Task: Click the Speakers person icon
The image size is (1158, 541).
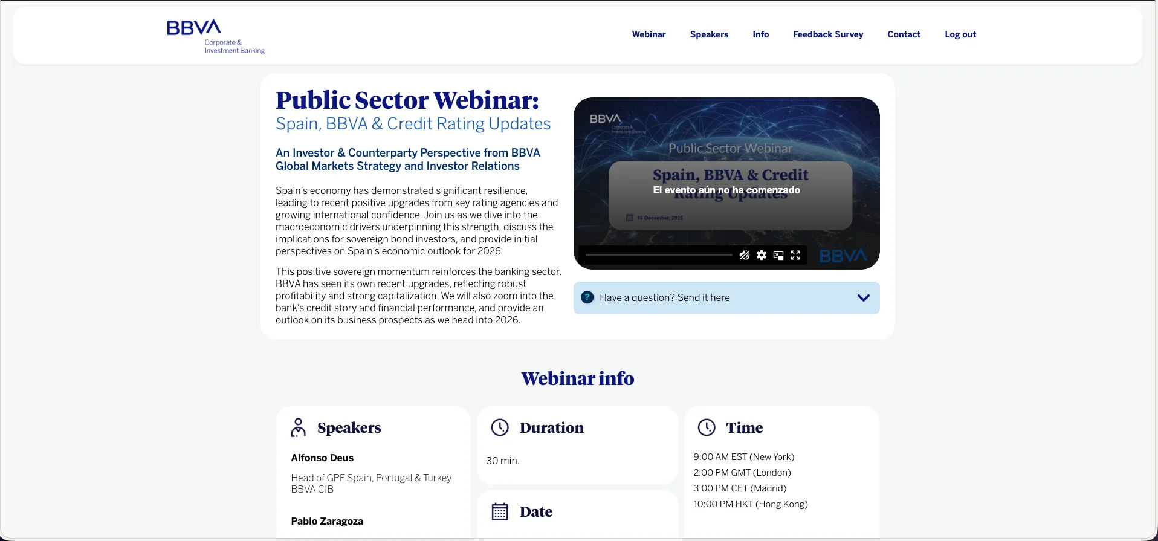Action: [x=298, y=427]
